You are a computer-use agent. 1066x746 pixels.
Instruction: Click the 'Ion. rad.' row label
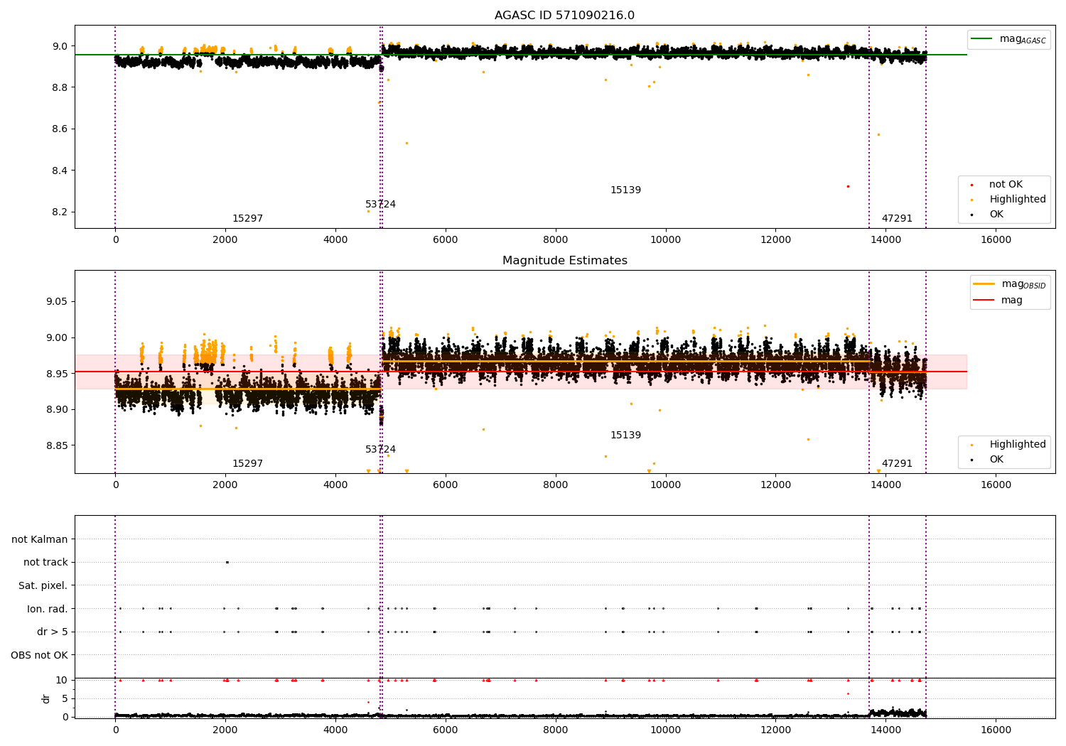click(48, 609)
